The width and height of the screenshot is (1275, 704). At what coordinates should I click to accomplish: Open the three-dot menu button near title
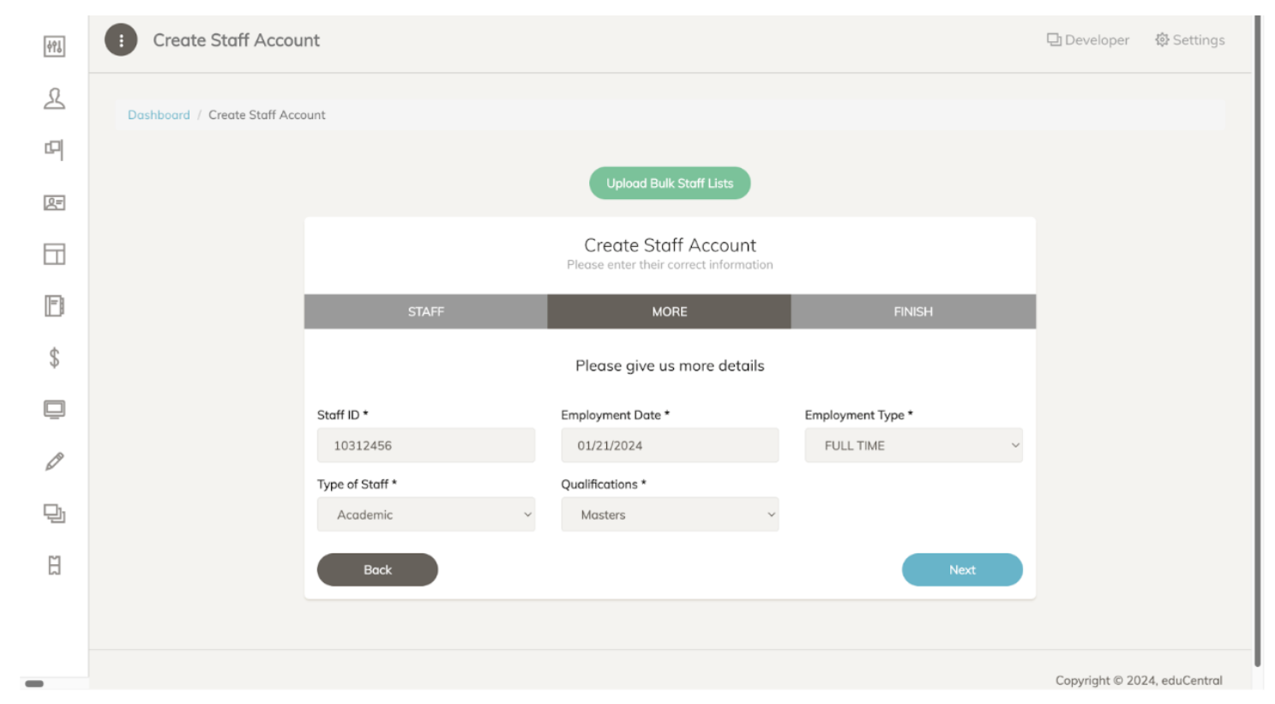coord(121,40)
